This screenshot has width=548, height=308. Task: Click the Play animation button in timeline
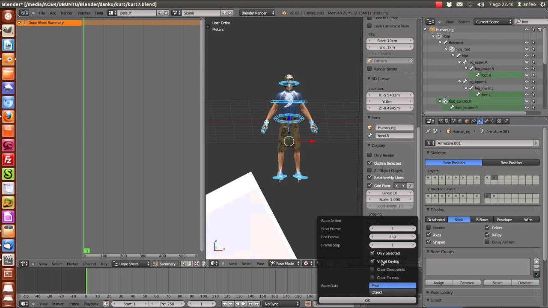tap(244, 304)
